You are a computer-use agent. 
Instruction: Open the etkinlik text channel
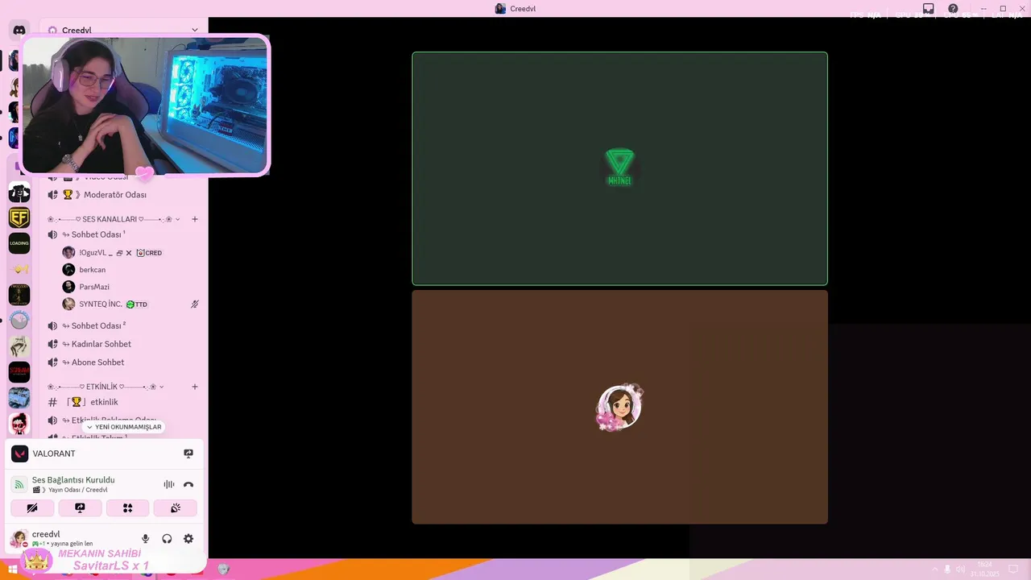pos(122,402)
